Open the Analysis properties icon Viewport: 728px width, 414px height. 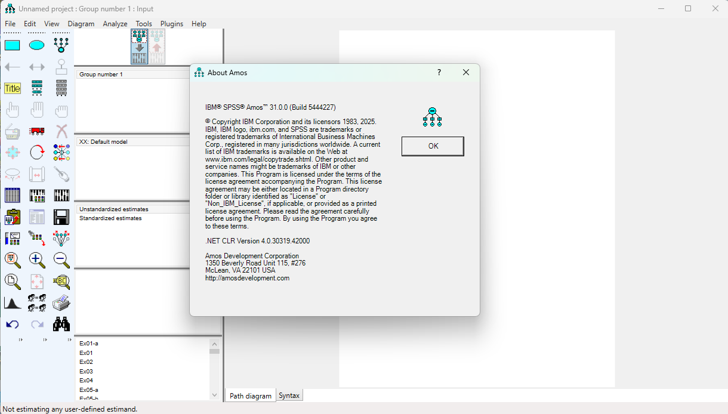(x=37, y=196)
